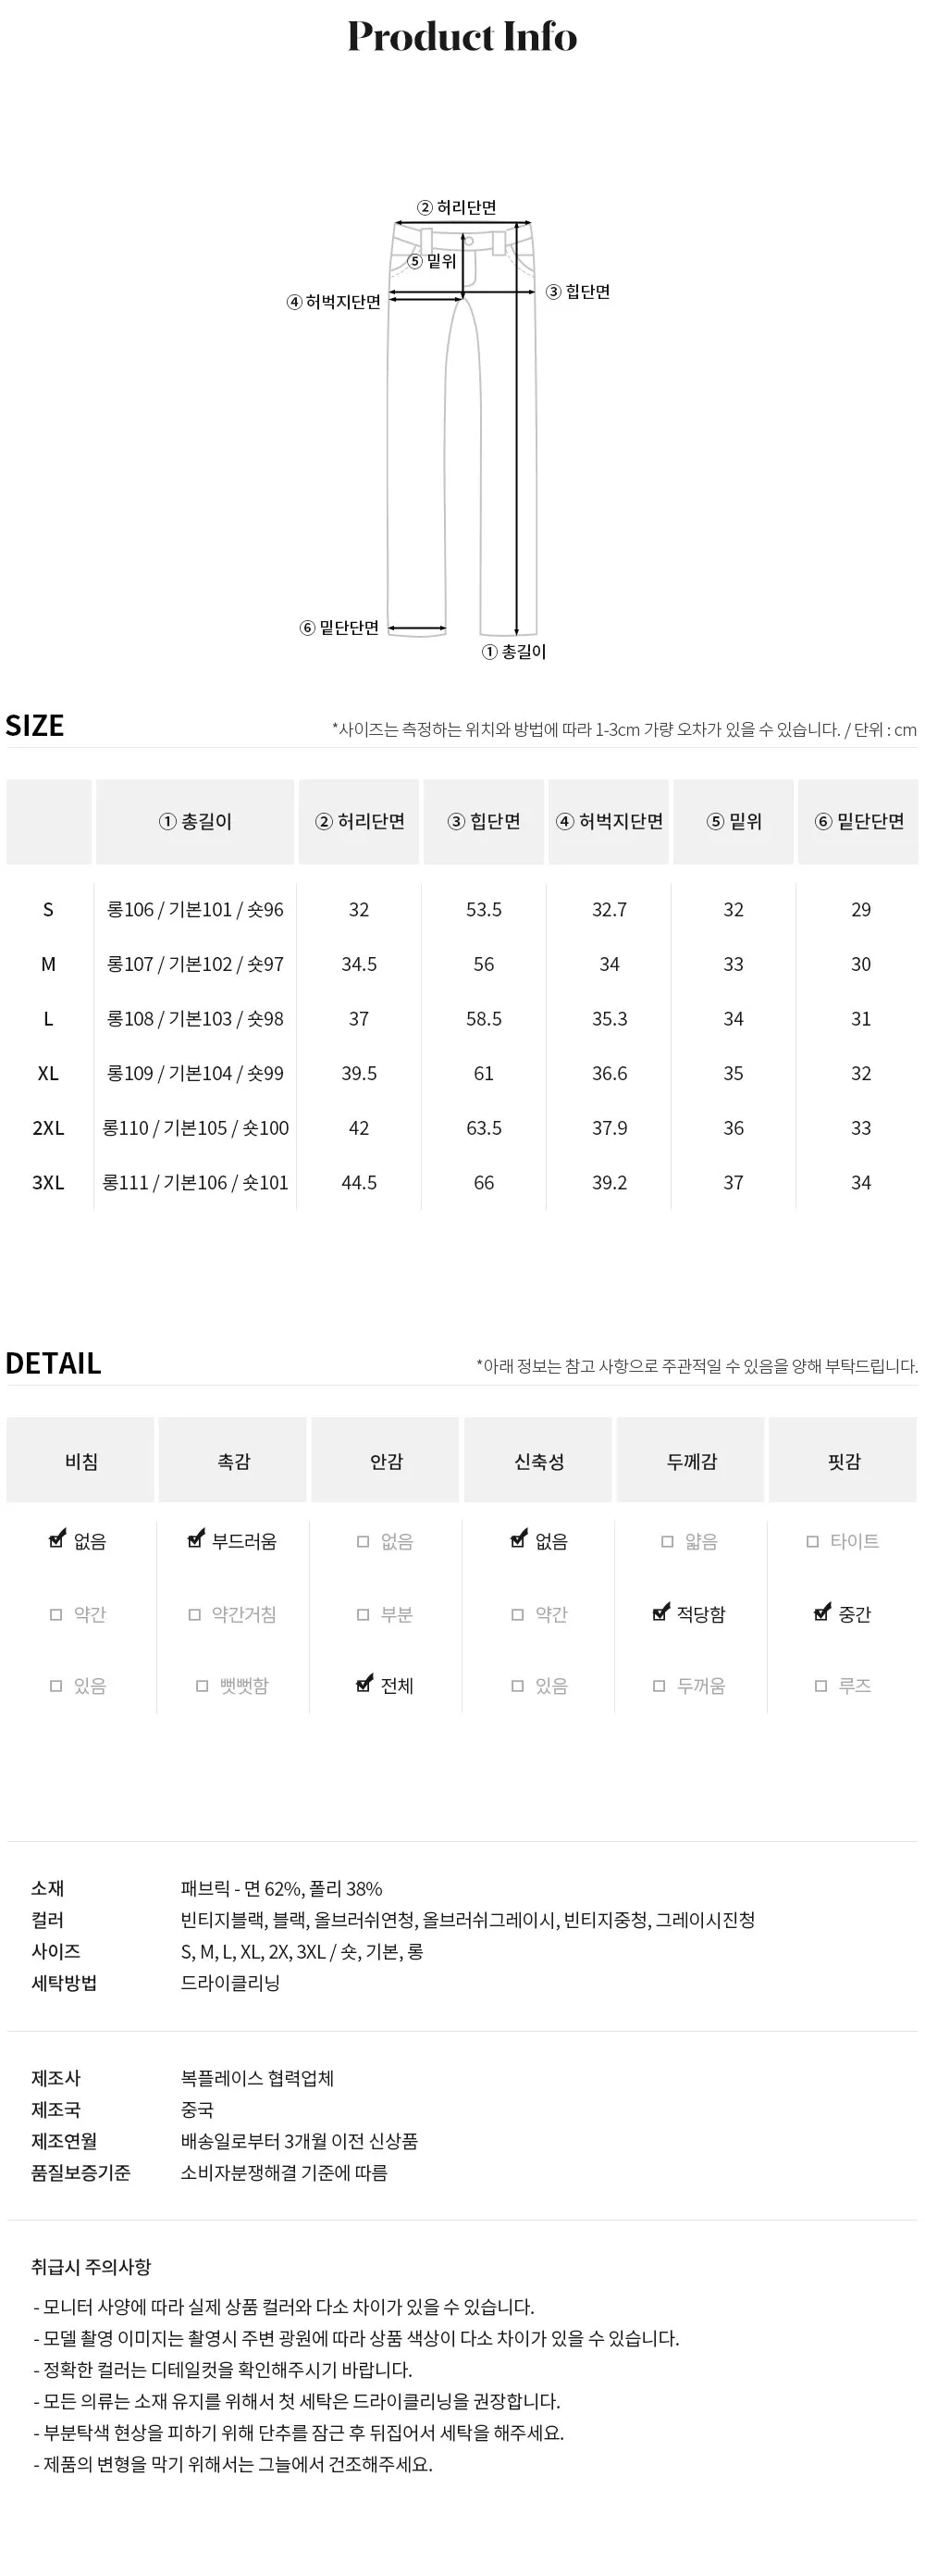This screenshot has width=925, height=2576.
Task: Click the ② 허리단면 label above the pants diagram
Action: 457,208
